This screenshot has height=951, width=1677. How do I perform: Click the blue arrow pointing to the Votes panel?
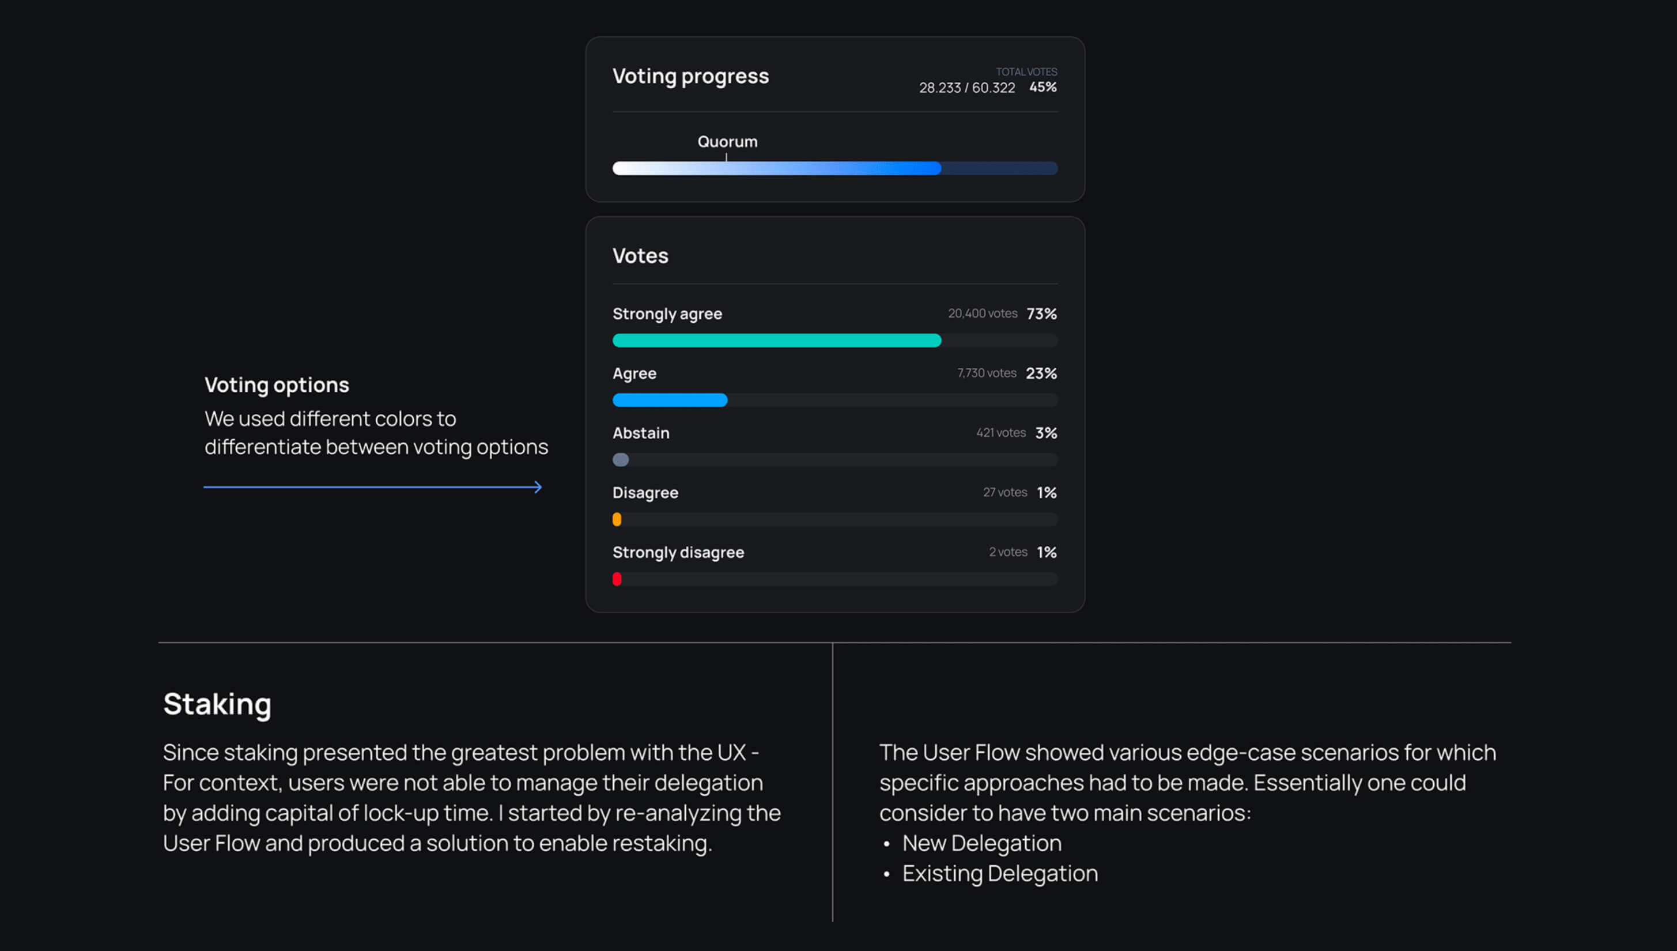[x=372, y=486]
